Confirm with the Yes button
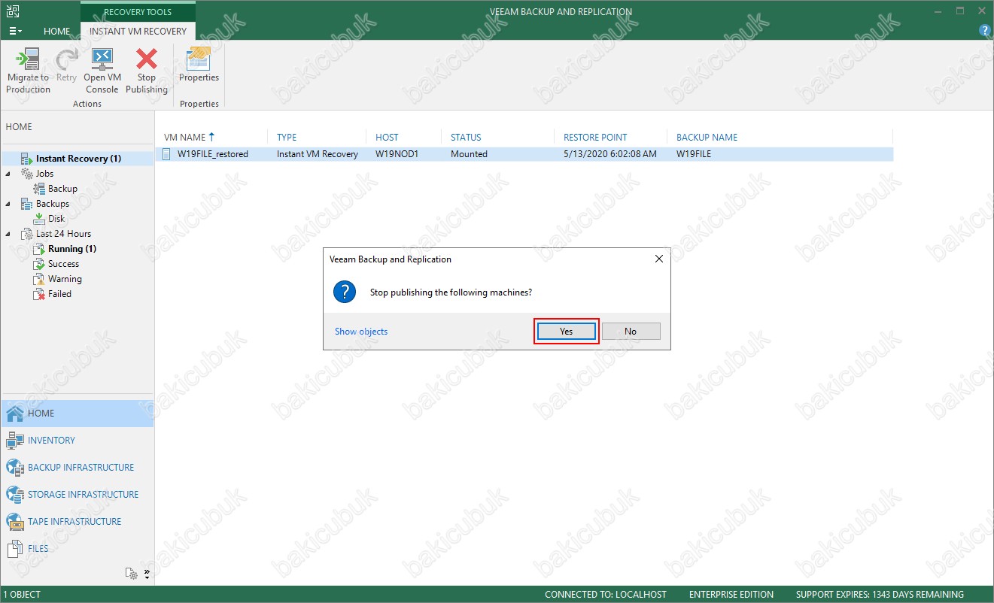 pyautogui.click(x=566, y=331)
